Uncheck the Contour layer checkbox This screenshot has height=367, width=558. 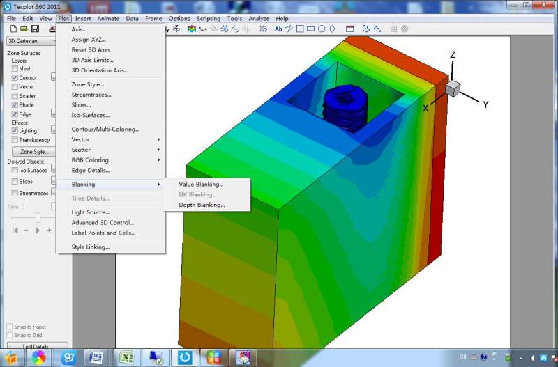point(15,78)
